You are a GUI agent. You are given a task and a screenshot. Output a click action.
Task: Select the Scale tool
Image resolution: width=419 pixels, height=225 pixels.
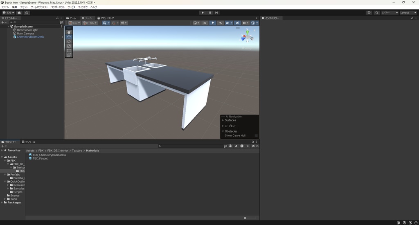[69, 46]
